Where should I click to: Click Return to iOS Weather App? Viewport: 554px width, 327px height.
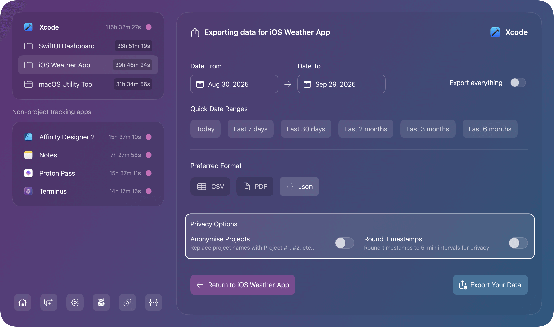(243, 285)
